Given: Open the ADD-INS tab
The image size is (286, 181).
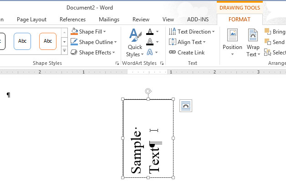Looking at the screenshot, I should tap(198, 20).
